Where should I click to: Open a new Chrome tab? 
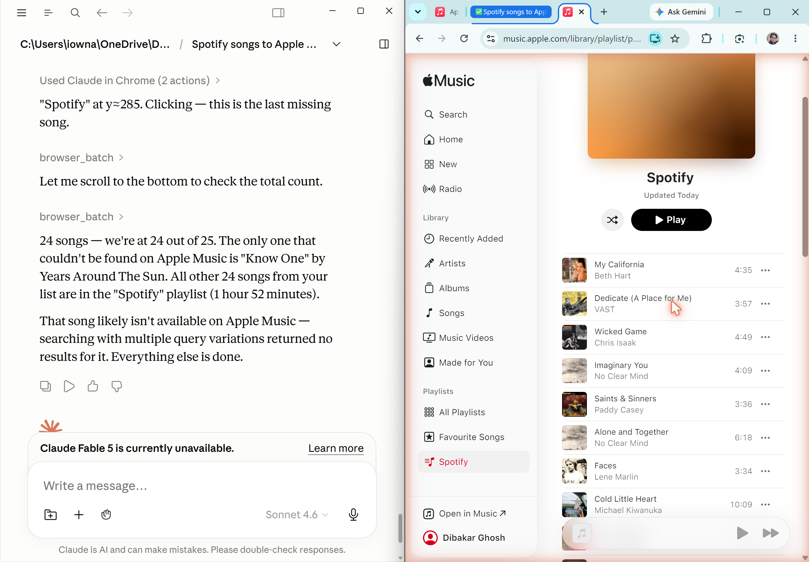click(x=604, y=12)
